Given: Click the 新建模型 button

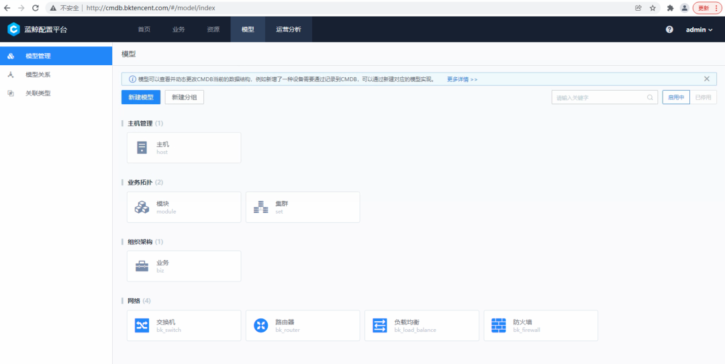Looking at the screenshot, I should pos(141,97).
